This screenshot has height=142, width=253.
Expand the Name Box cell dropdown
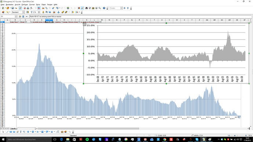click(16, 16)
